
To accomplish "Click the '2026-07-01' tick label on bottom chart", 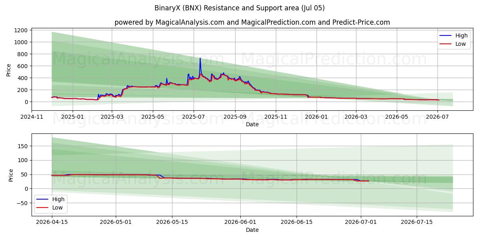I will coord(361,223).
